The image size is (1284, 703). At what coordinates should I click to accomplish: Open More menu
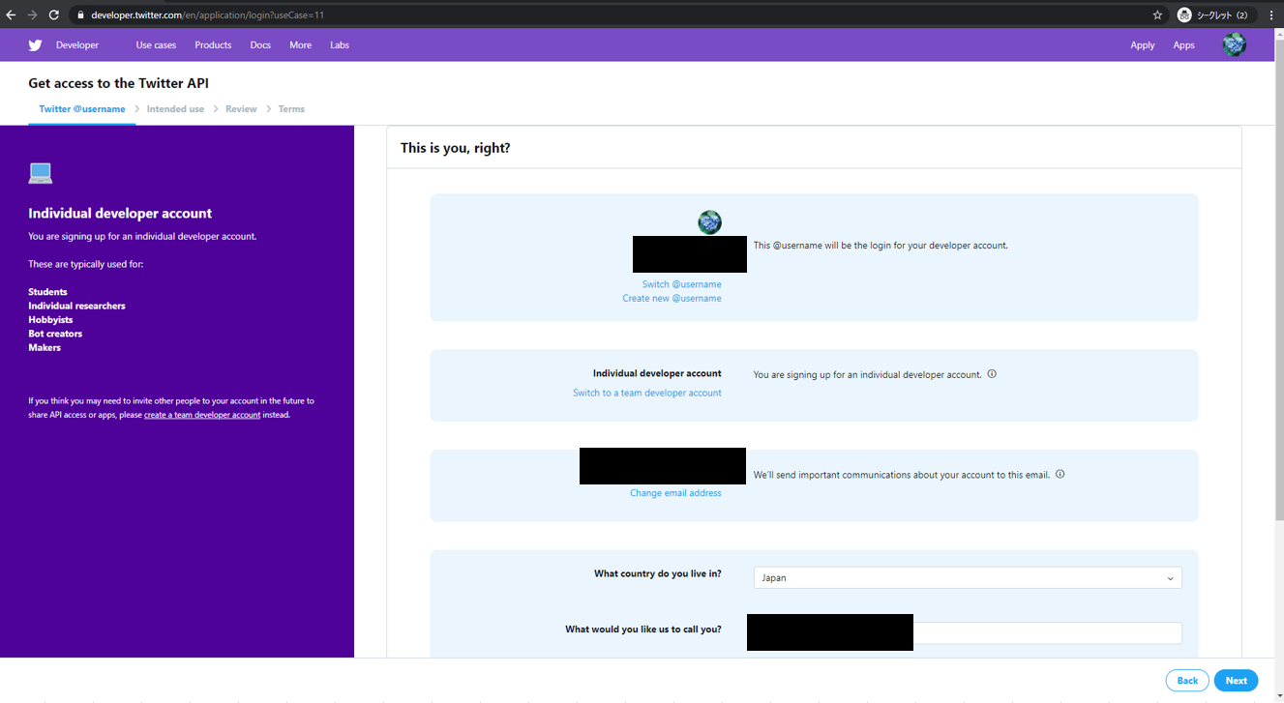click(x=300, y=45)
